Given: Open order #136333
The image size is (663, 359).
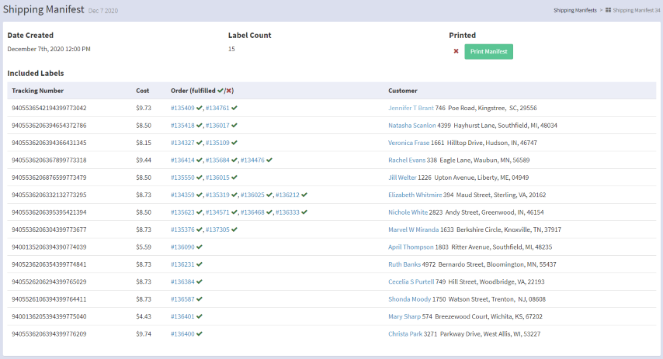Looking at the screenshot, I should pyautogui.click(x=287, y=212).
